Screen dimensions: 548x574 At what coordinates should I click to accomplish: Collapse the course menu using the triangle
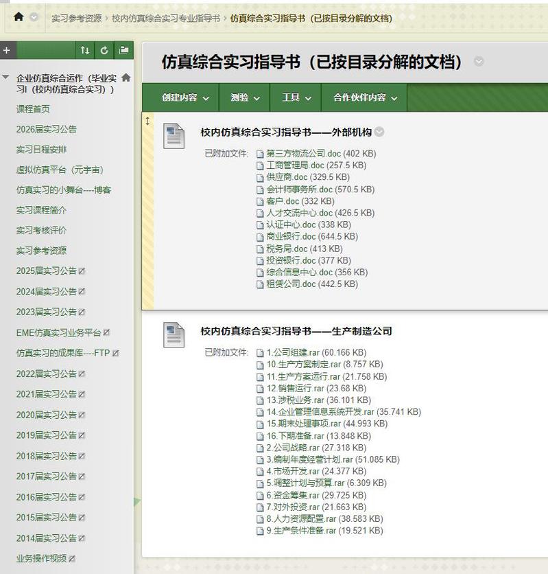6,78
